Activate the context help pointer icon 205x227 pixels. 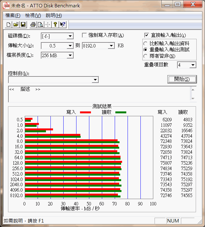point(63,24)
